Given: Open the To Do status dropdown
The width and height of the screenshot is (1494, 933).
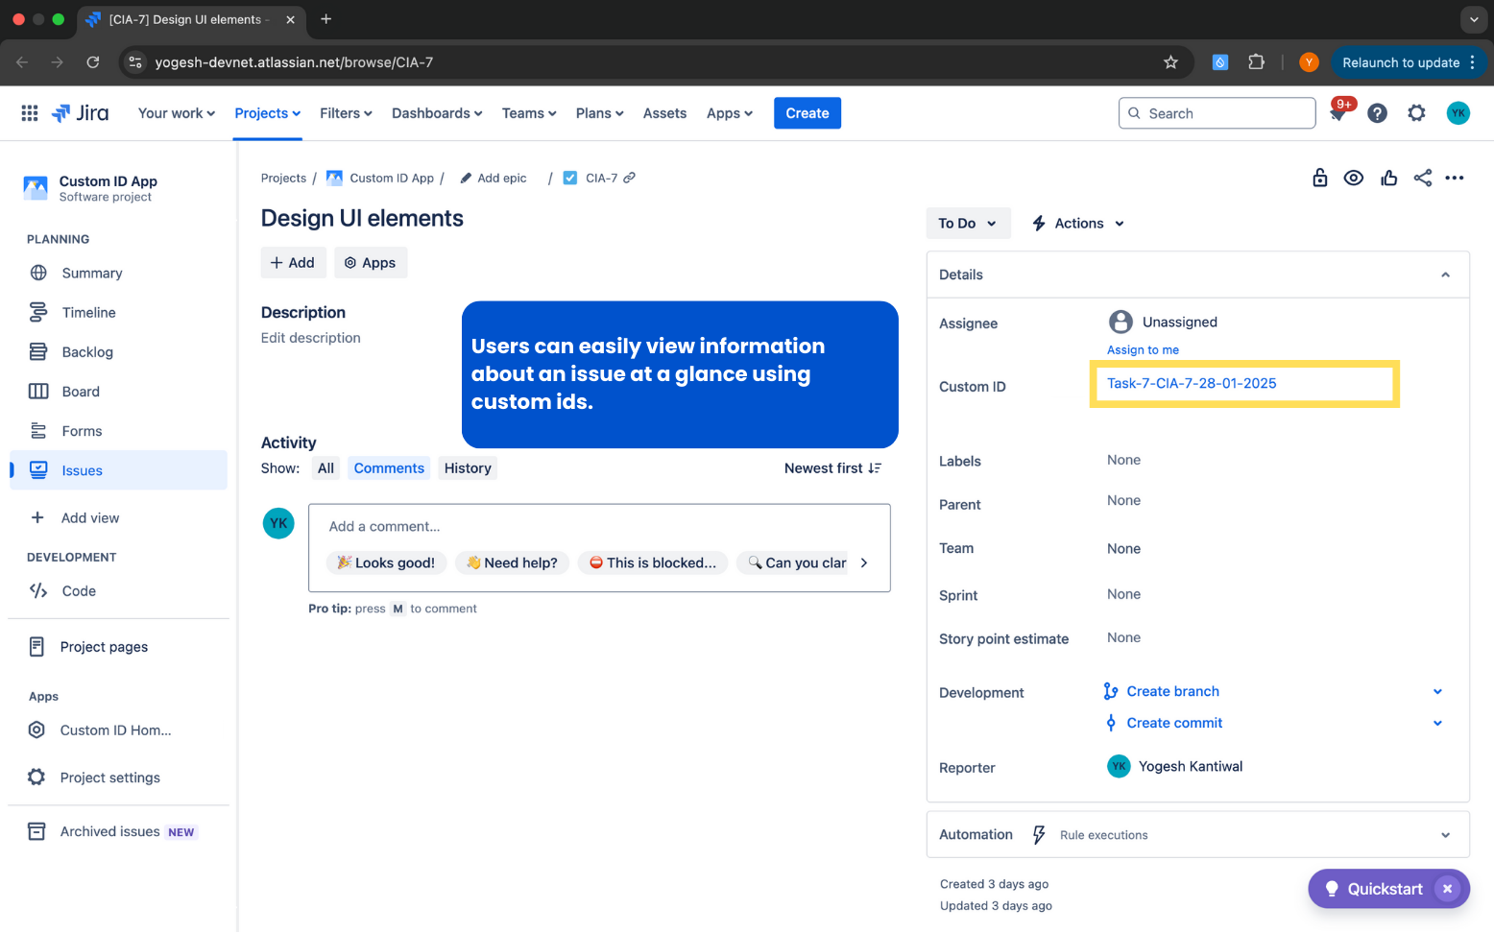Looking at the screenshot, I should [x=968, y=223].
